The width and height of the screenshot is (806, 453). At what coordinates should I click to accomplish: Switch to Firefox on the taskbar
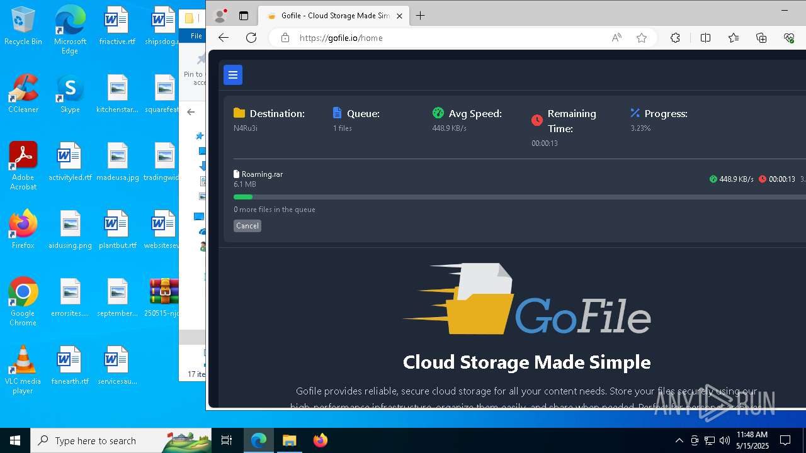point(320,440)
